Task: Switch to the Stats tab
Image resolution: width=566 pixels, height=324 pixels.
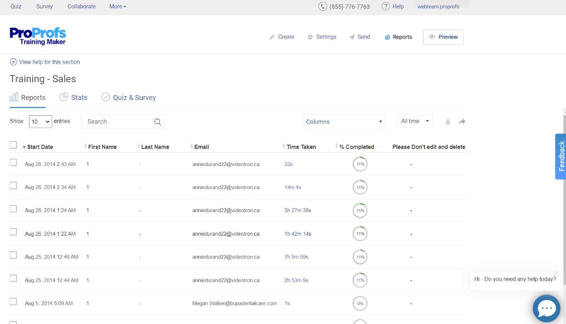Action: (x=73, y=97)
